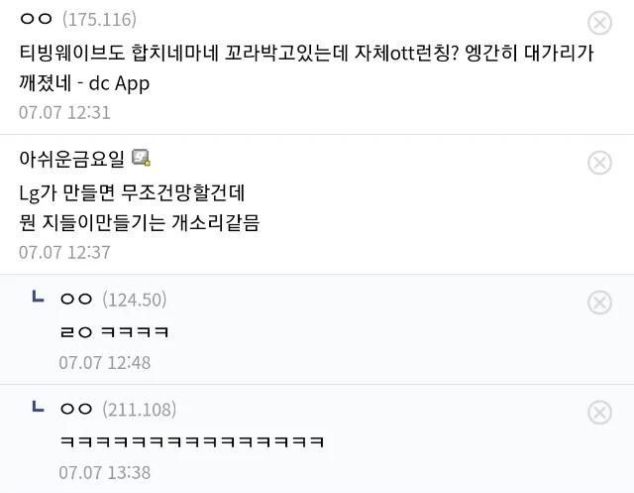The width and height of the screenshot is (634, 493).
Task: Delete 아쉬운금요일's comment with the X icon
Action: [x=599, y=163]
